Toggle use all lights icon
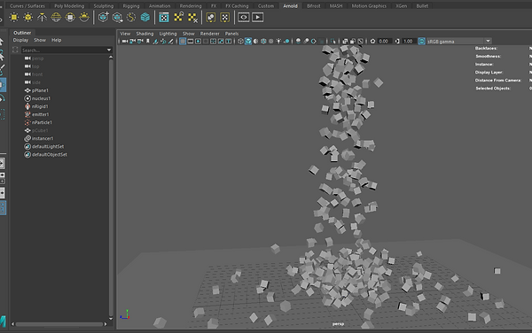Screen dimensions: 532x333 278,42
